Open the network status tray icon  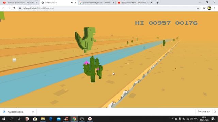tap(188, 119)
